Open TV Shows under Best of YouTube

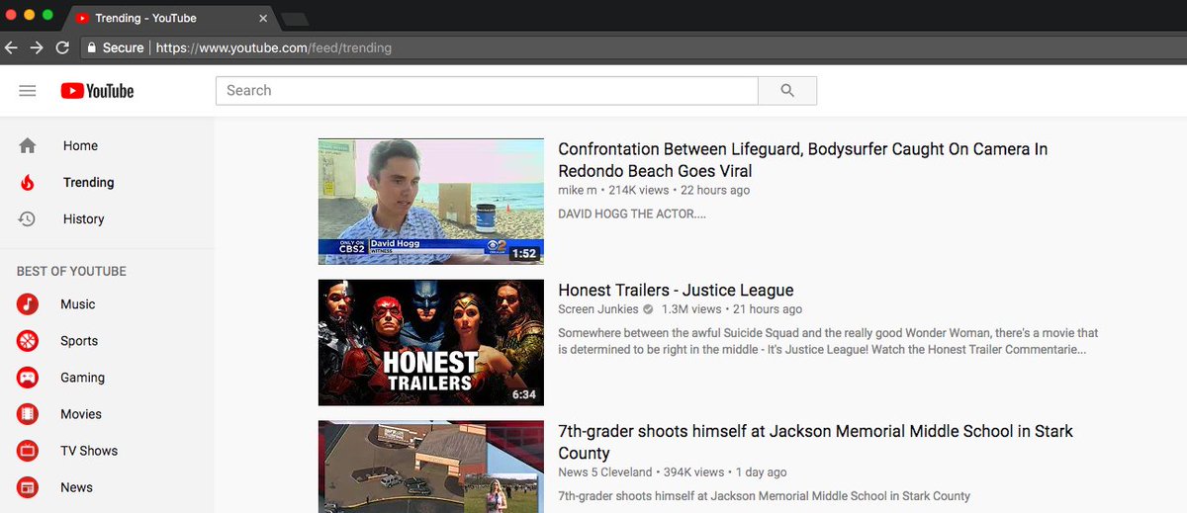click(107, 451)
